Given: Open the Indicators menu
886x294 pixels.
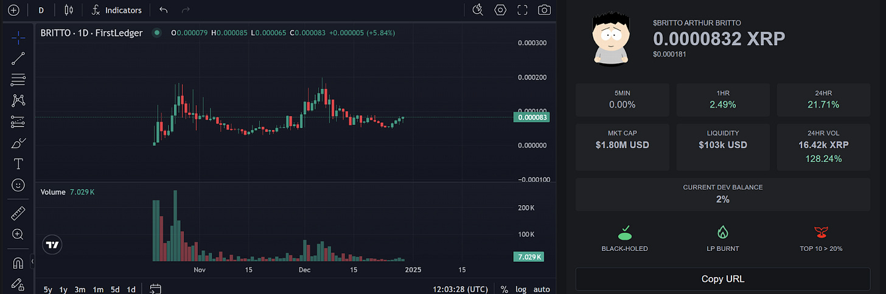Looking at the screenshot, I should pos(117,10).
